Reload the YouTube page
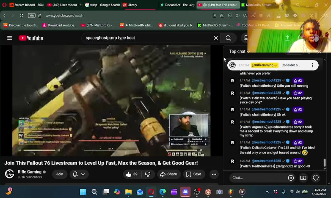This screenshot has width=331, height=198. click(21, 16)
